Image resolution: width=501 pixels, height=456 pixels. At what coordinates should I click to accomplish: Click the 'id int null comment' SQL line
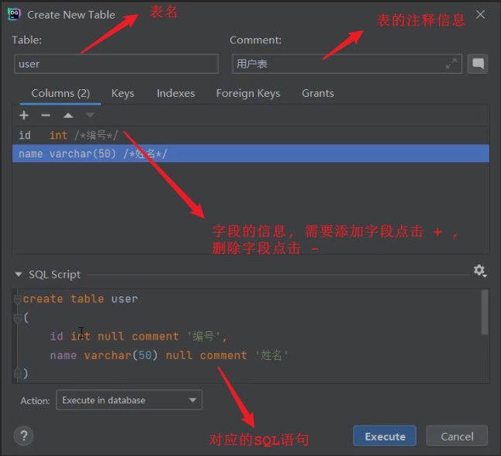(x=138, y=337)
